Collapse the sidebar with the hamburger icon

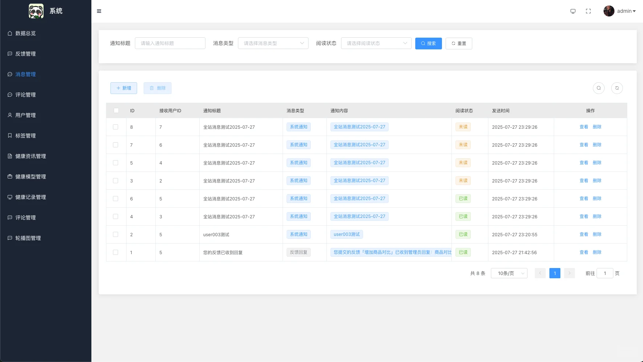click(x=99, y=11)
